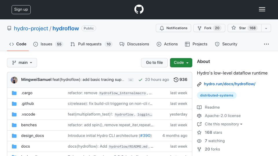The image size is (278, 156).
Task: Click the watching eye icon
Action: click(x=199, y=141)
